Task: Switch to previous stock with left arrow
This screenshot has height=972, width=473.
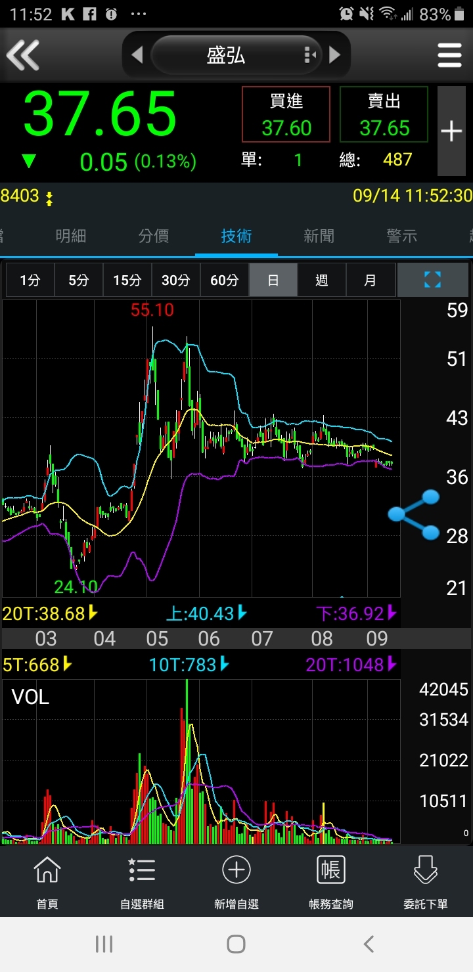Action: tap(137, 55)
